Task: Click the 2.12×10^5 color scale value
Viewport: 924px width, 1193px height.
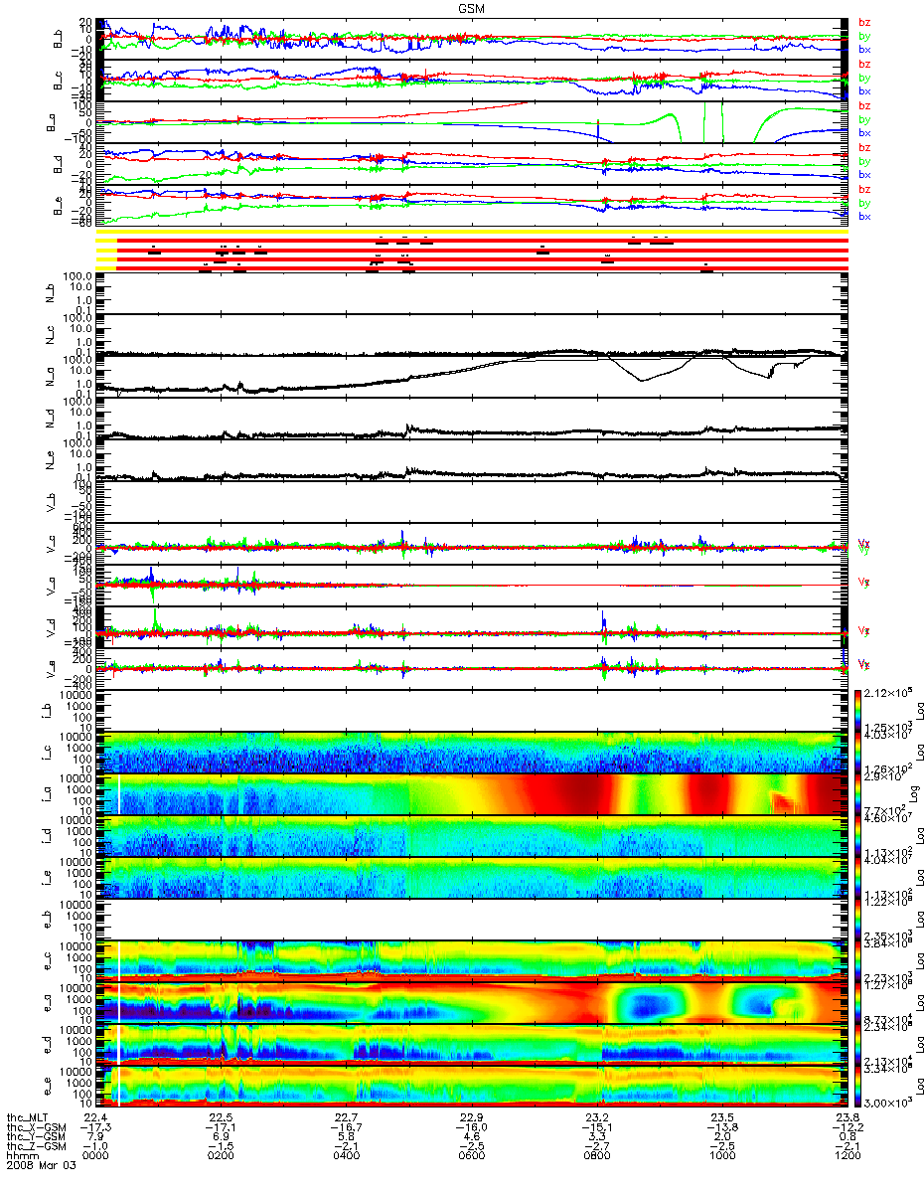Action: pyautogui.click(x=889, y=692)
